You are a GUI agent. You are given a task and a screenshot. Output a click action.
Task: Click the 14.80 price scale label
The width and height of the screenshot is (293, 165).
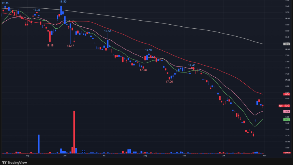click(x=287, y=148)
